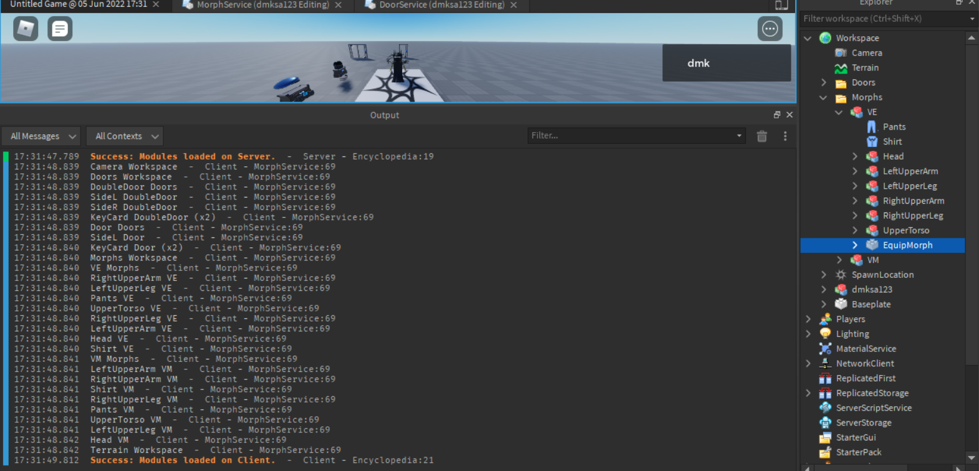Open the Explorer filter dropdown arrow
979x471 pixels.
pyautogui.click(x=972, y=19)
